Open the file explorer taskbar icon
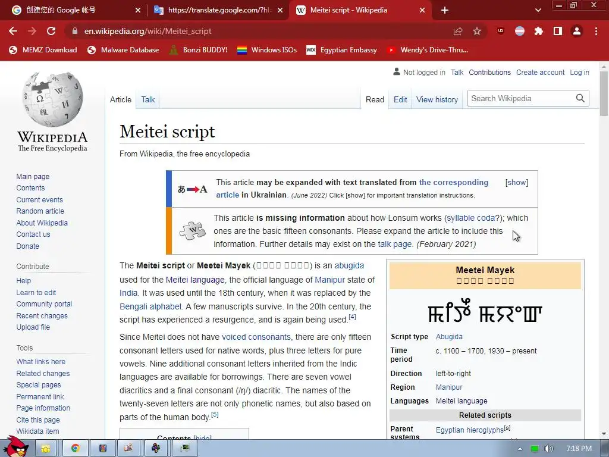Viewport: 609px width, 457px height. click(45, 449)
